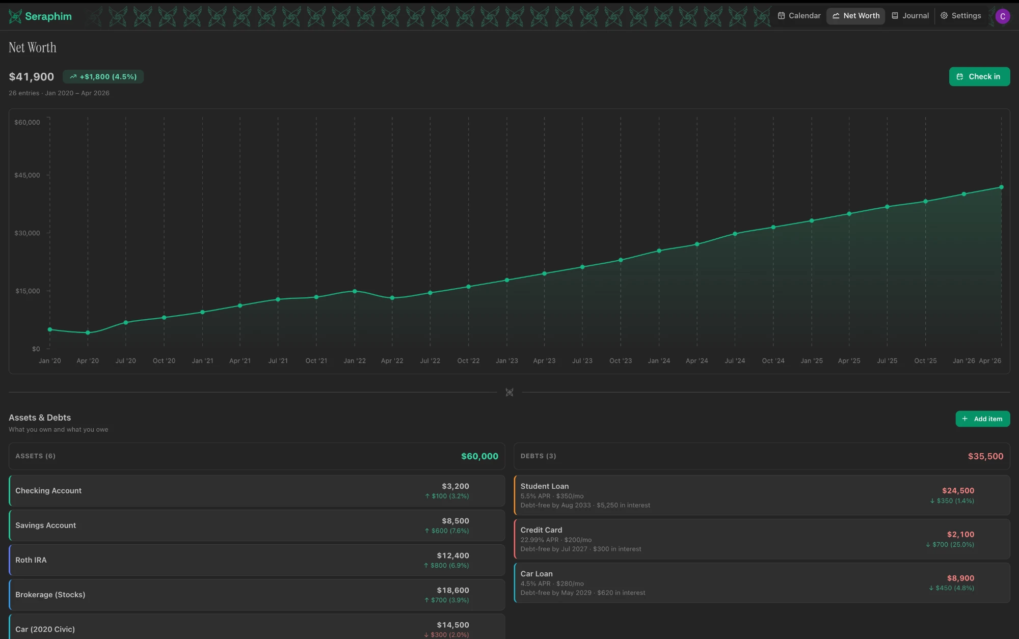Open the Credit Card debt card
Viewport: 1019px width, 639px height.
point(762,539)
